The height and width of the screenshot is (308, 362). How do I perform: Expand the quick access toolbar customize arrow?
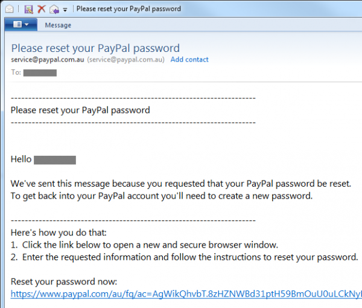(65, 10)
